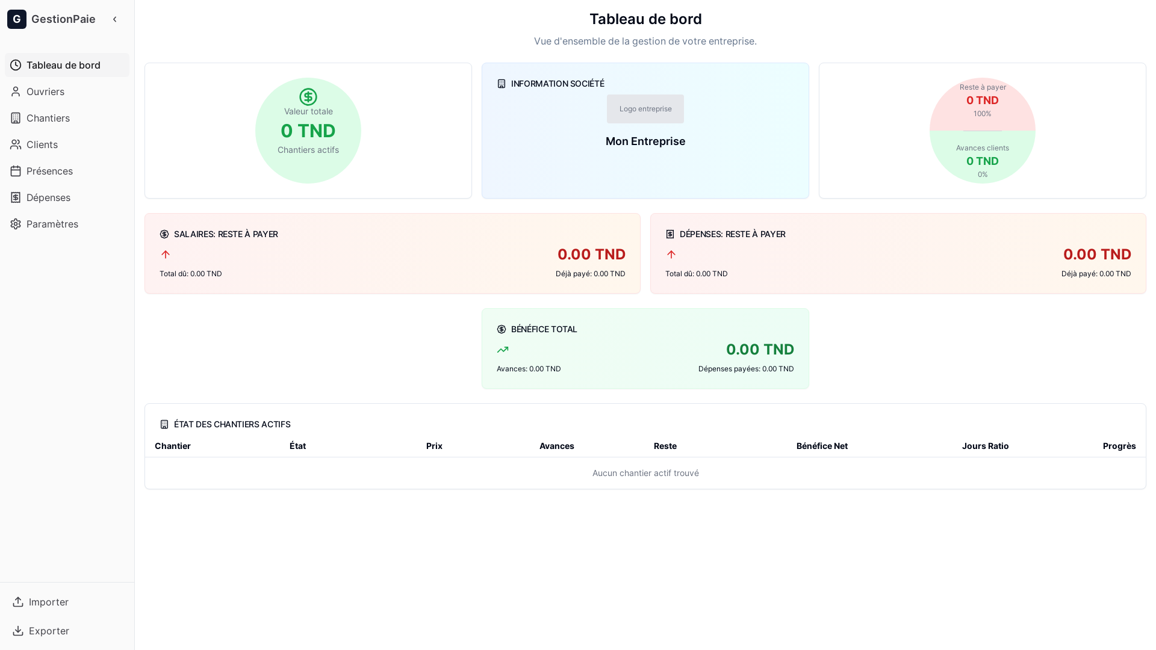Click the clock icon beside Tableau de bord
The height and width of the screenshot is (650, 1156).
click(x=16, y=65)
